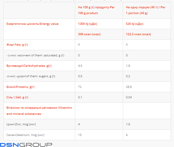Click the '0,2' sugars per portion value
Viewport: 174px width, 147px height.
click(x=128, y=76)
